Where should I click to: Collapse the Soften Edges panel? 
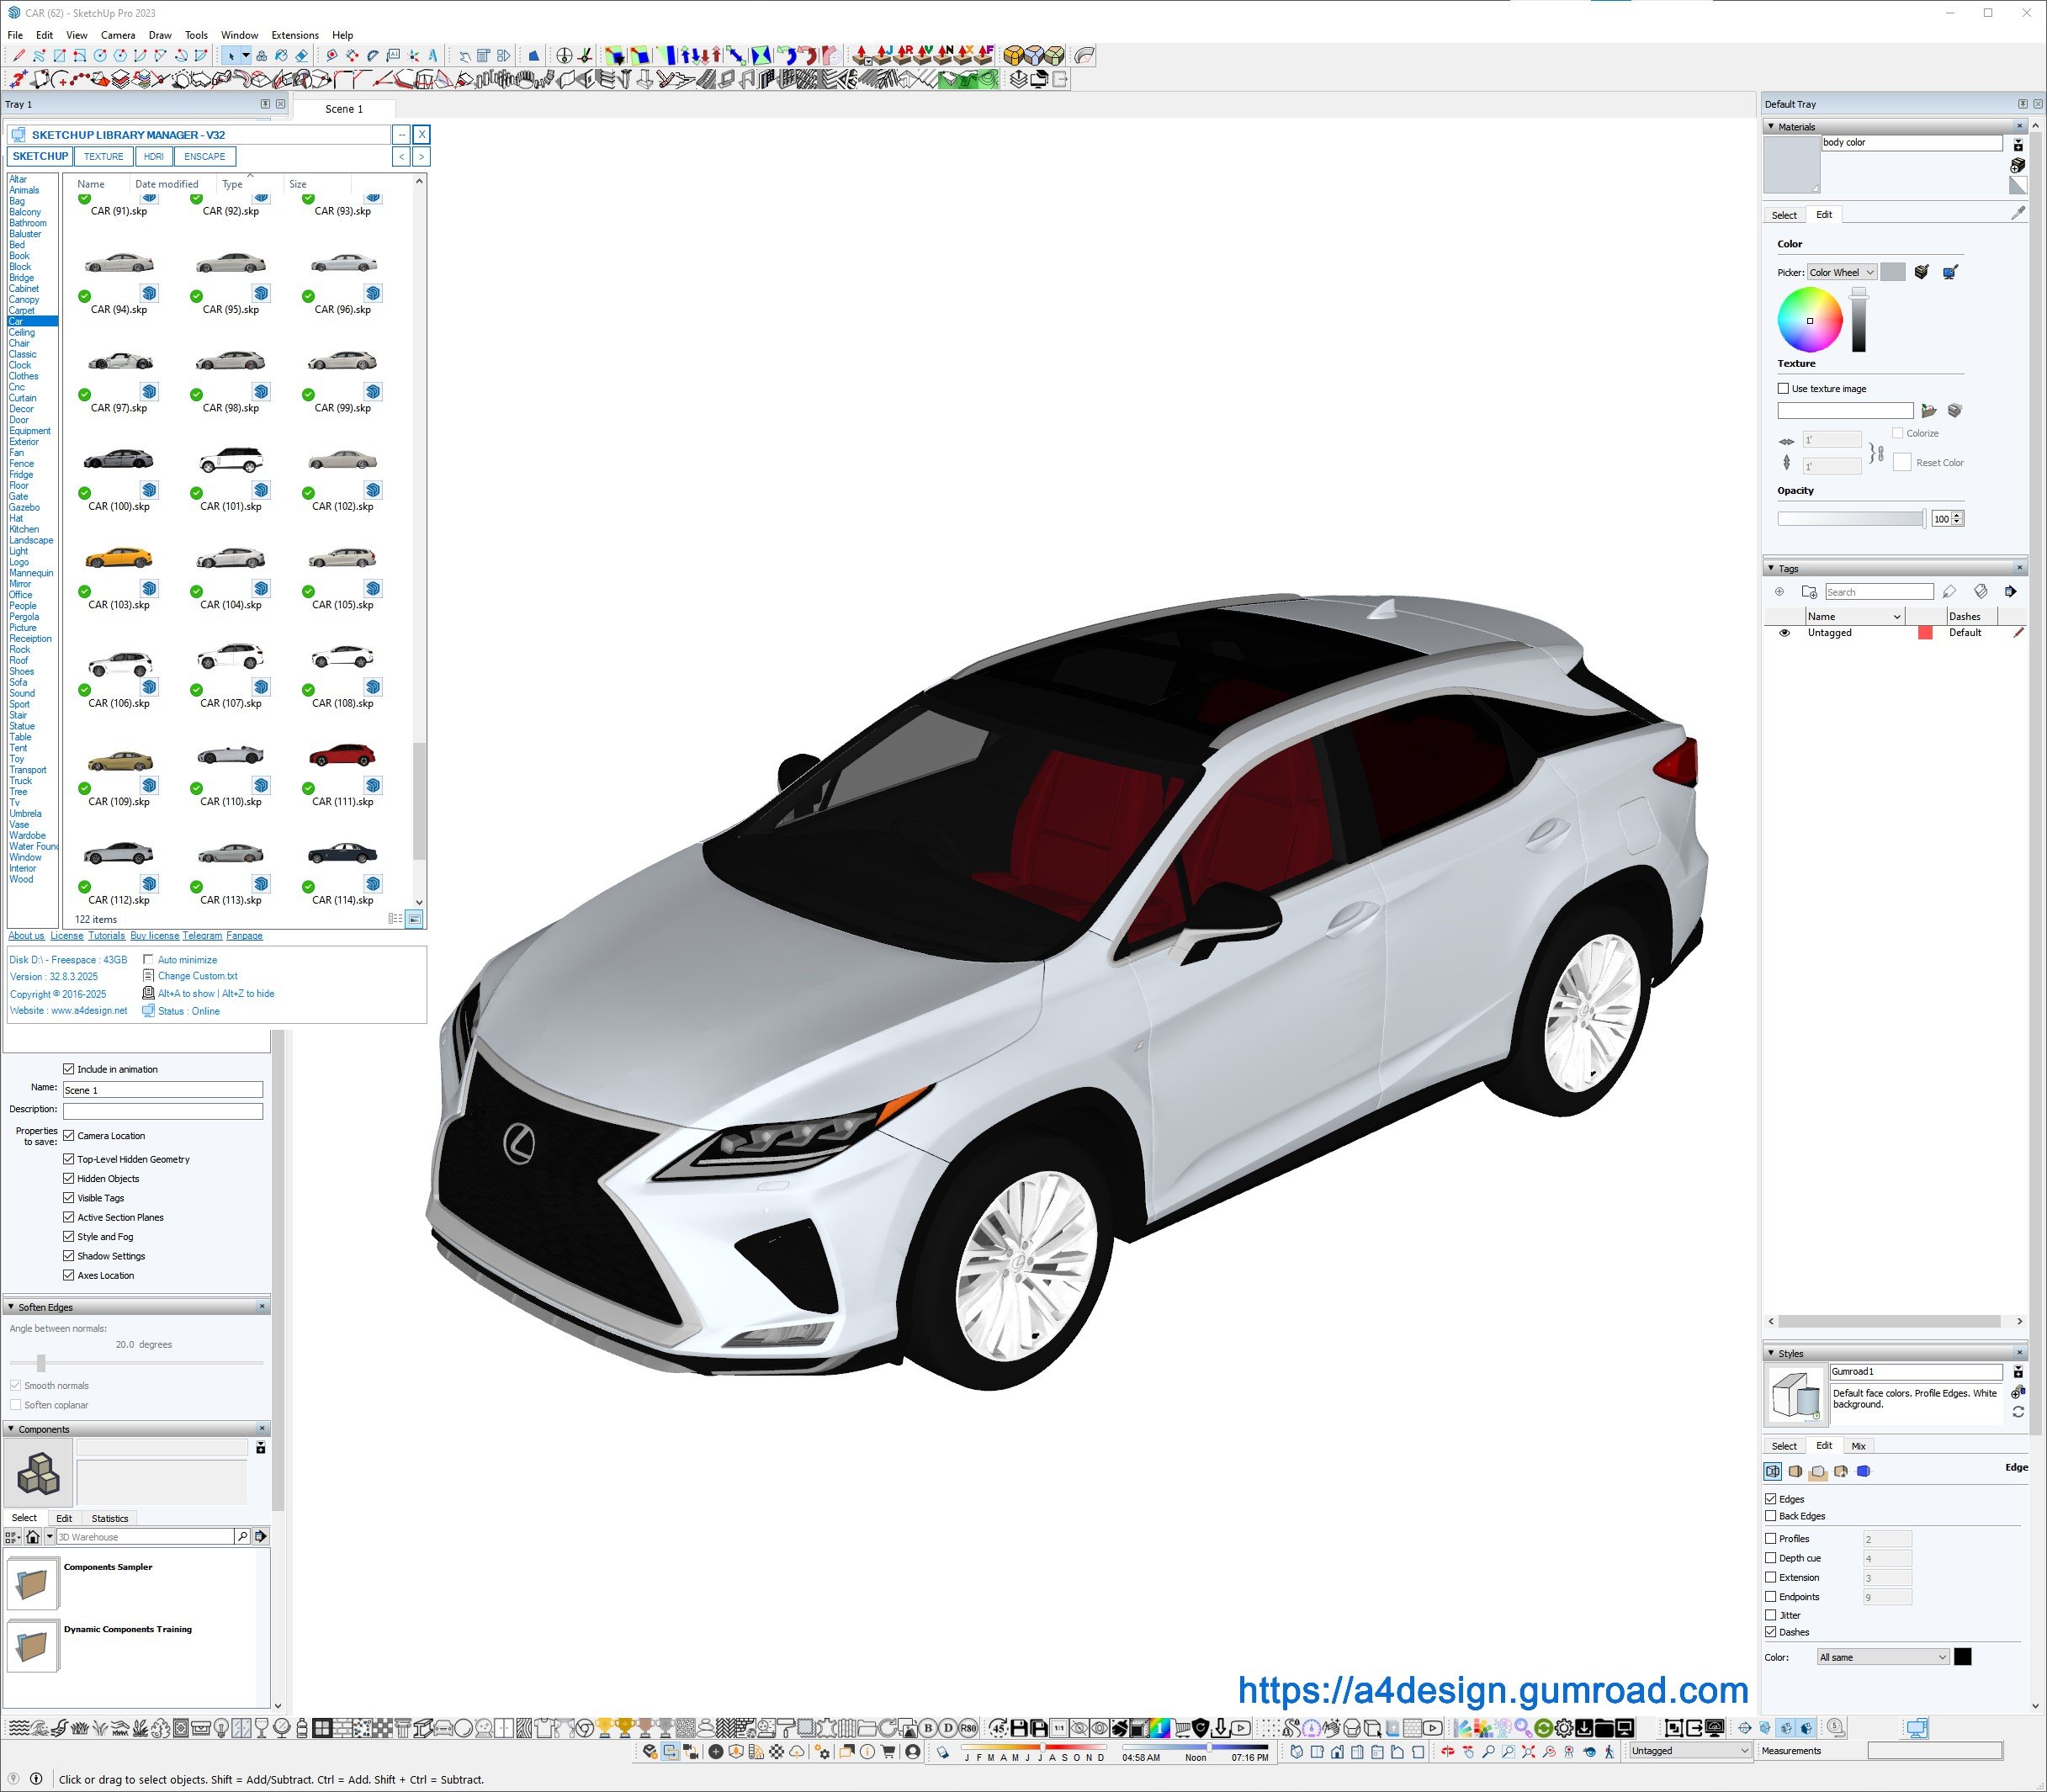(x=11, y=1307)
